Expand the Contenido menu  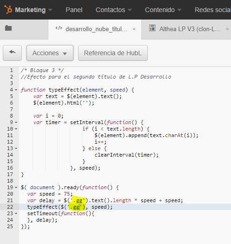pyautogui.click(x=163, y=10)
